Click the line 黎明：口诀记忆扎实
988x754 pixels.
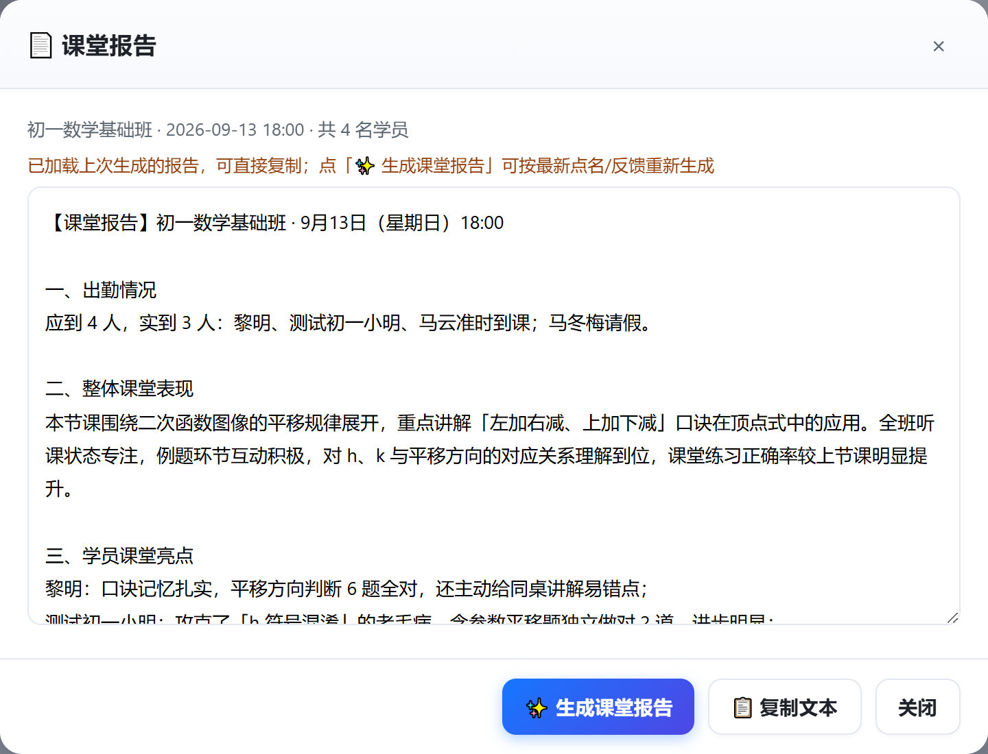click(x=346, y=589)
